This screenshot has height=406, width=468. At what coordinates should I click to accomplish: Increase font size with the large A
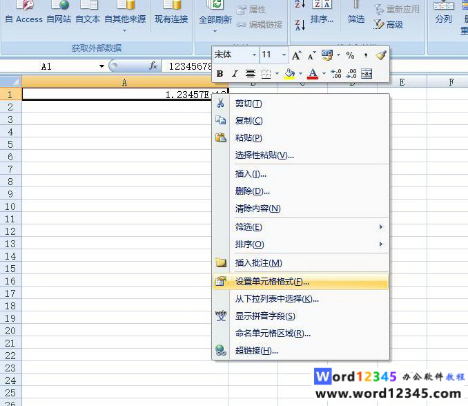296,55
